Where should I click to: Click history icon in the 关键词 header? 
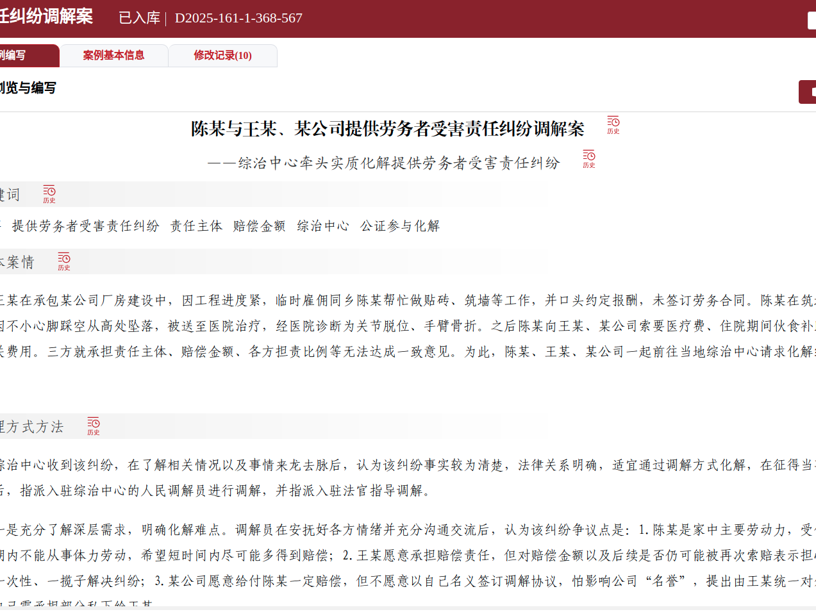coord(49,194)
